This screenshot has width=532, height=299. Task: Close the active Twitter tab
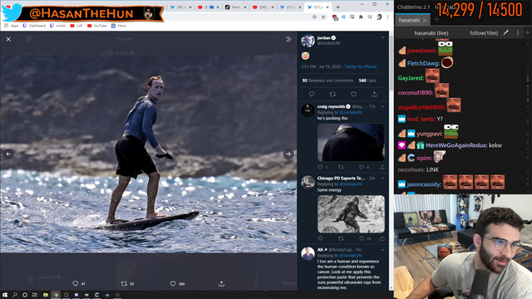click(328, 7)
